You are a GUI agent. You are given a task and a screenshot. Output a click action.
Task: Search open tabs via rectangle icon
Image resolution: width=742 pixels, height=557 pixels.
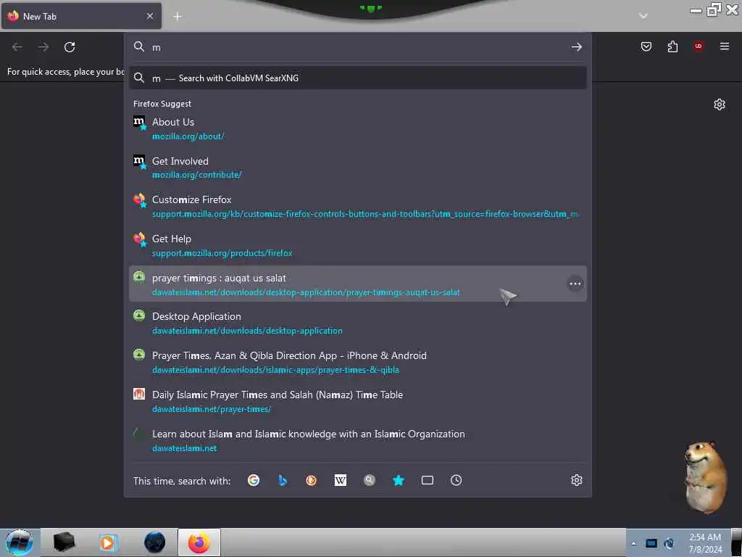click(x=428, y=480)
